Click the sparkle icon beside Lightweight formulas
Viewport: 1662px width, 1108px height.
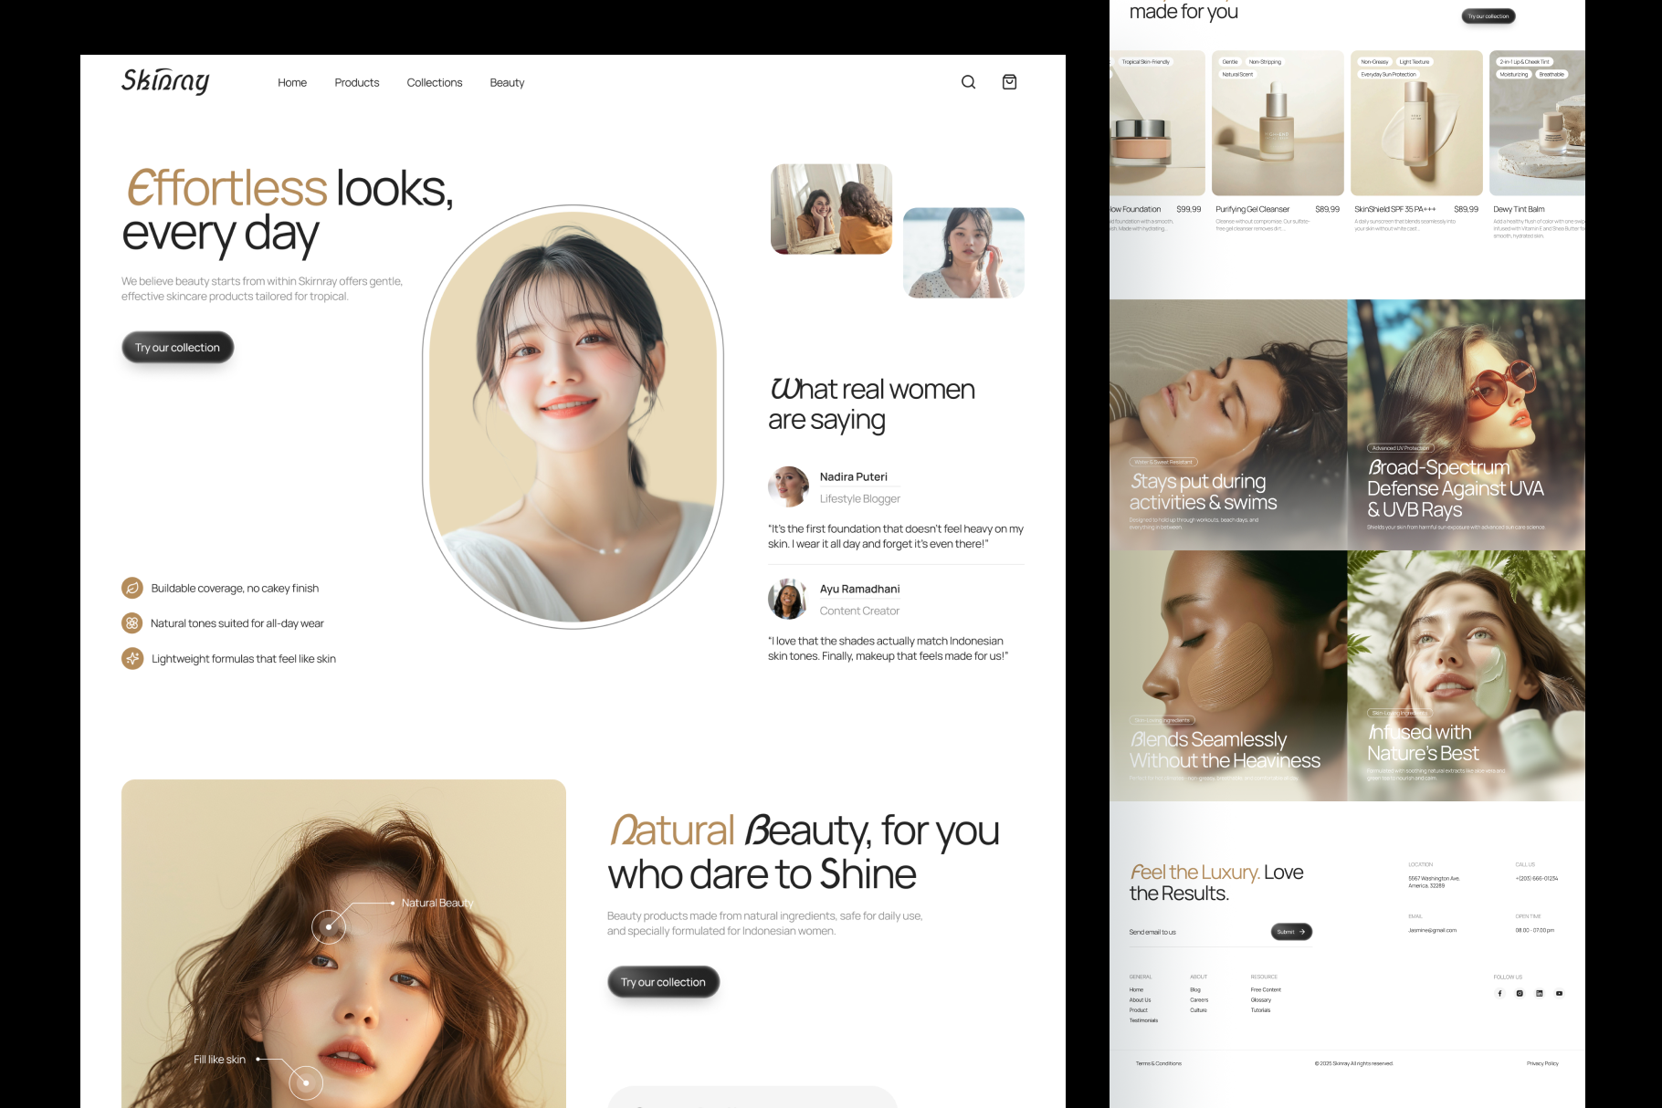pos(132,658)
